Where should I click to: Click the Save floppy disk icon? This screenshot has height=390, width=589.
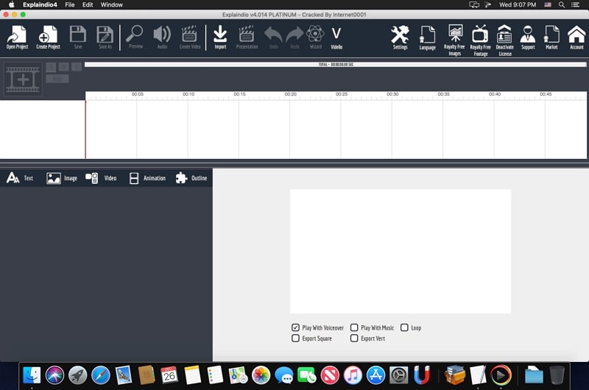coord(78,38)
